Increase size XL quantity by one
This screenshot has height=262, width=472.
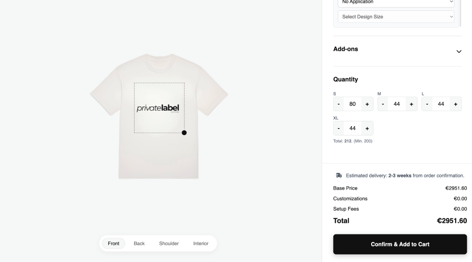pos(367,128)
